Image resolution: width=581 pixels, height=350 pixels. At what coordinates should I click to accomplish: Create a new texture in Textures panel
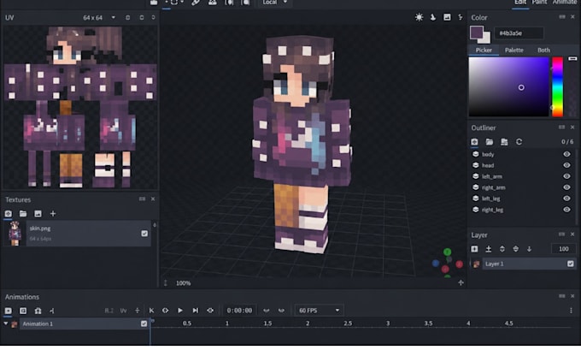tap(9, 213)
